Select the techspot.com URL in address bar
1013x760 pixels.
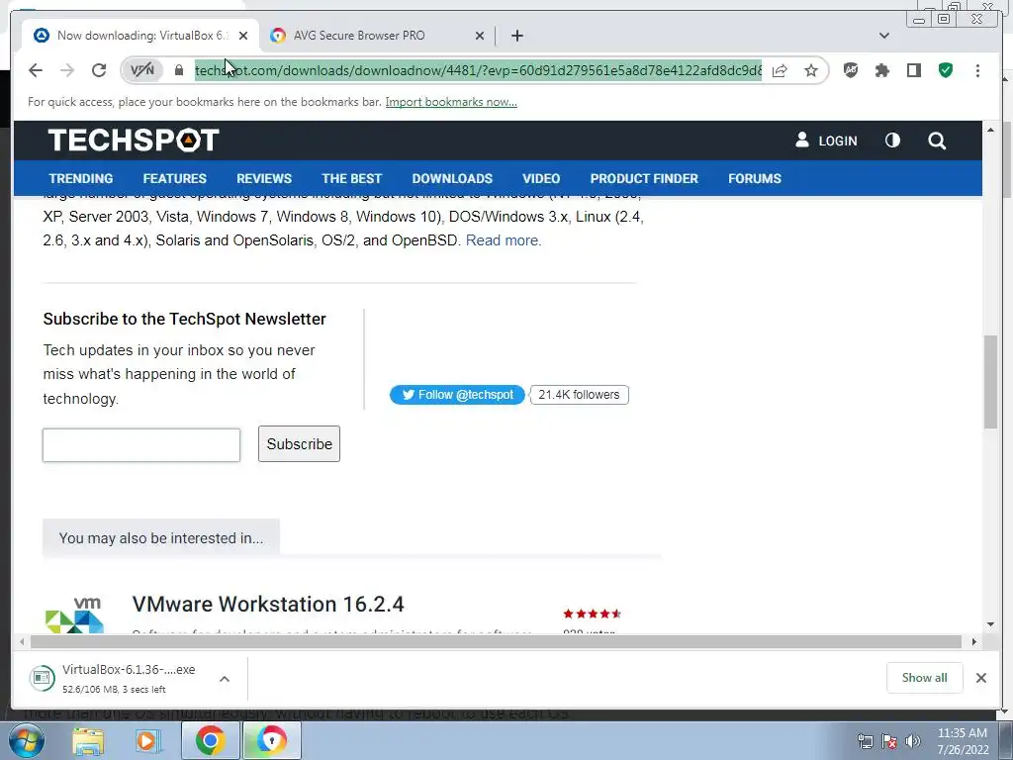click(478, 70)
